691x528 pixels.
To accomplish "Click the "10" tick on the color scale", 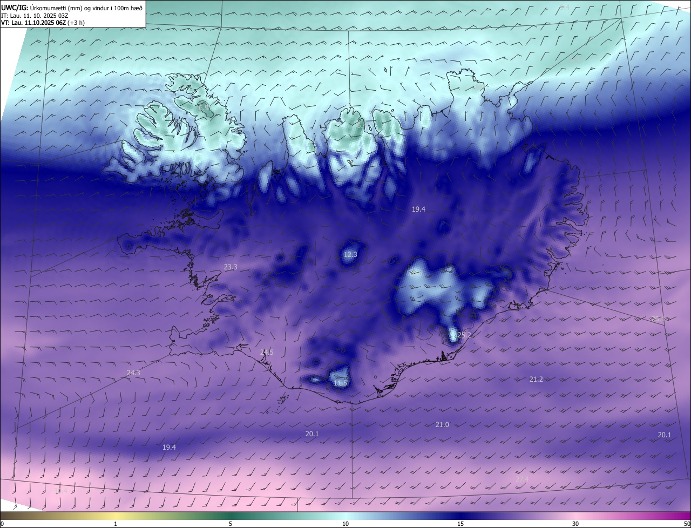I will point(345,524).
